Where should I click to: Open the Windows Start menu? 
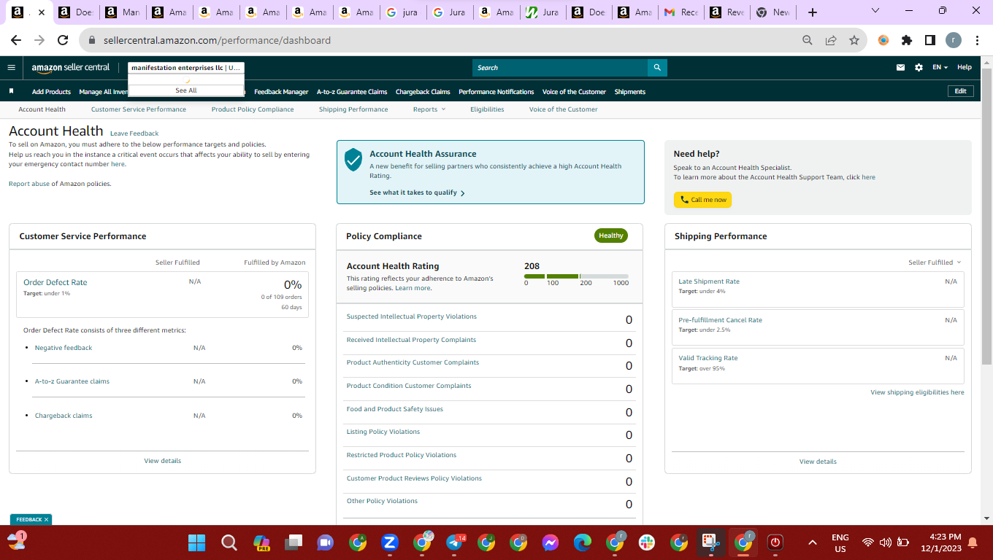(x=196, y=542)
